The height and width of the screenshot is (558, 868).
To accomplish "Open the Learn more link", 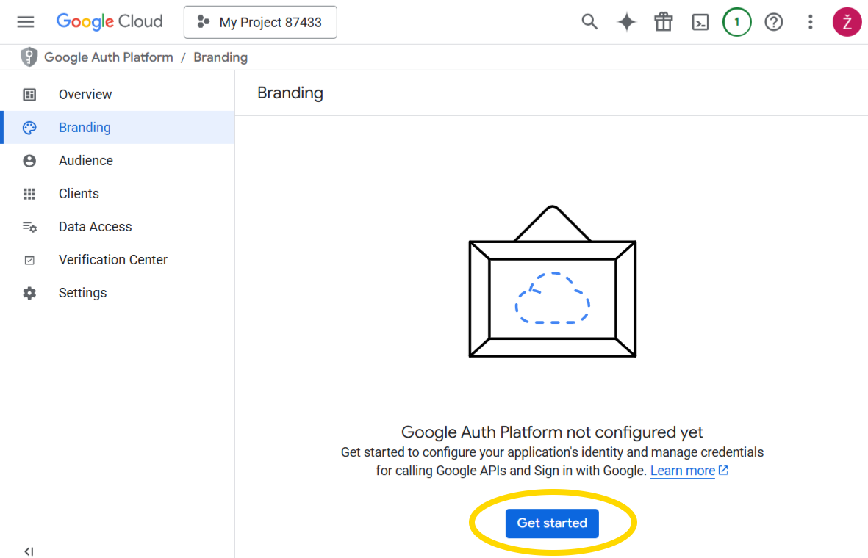I will click(x=683, y=470).
